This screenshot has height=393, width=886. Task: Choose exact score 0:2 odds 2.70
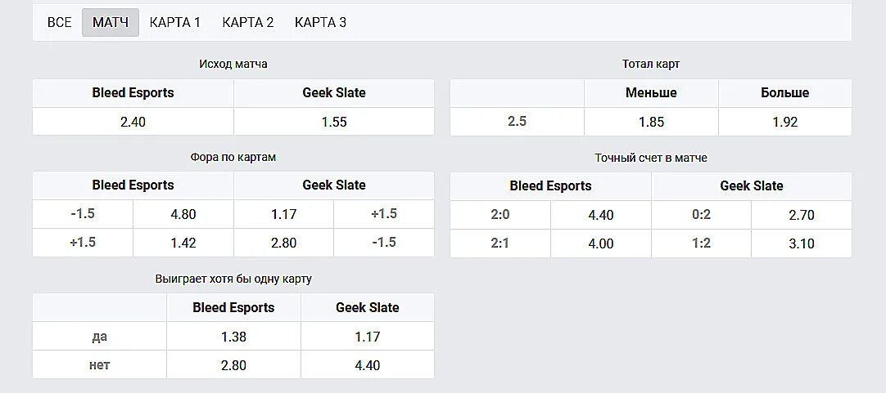(x=801, y=215)
